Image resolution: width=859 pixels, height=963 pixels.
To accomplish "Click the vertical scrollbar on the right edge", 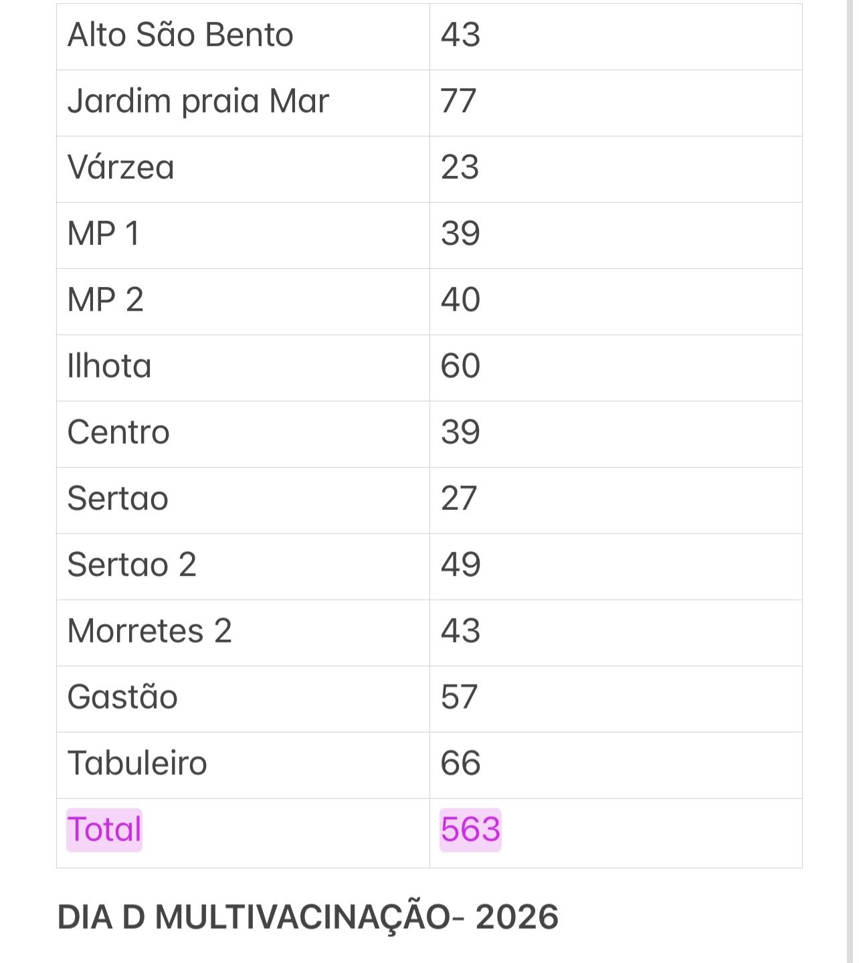I will tap(850, 482).
